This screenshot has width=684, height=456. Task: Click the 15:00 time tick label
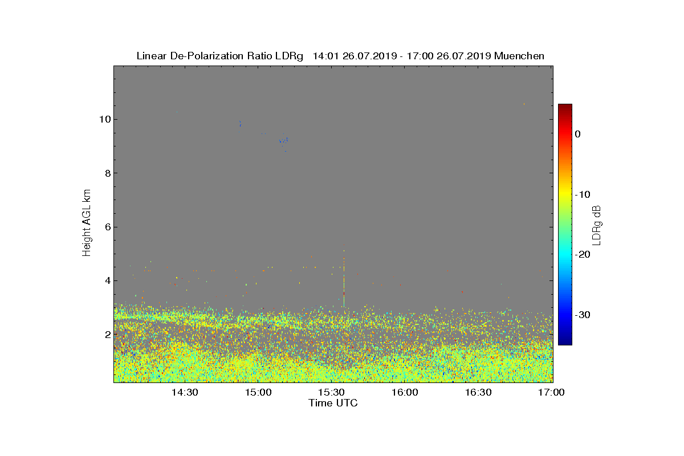tap(258, 392)
